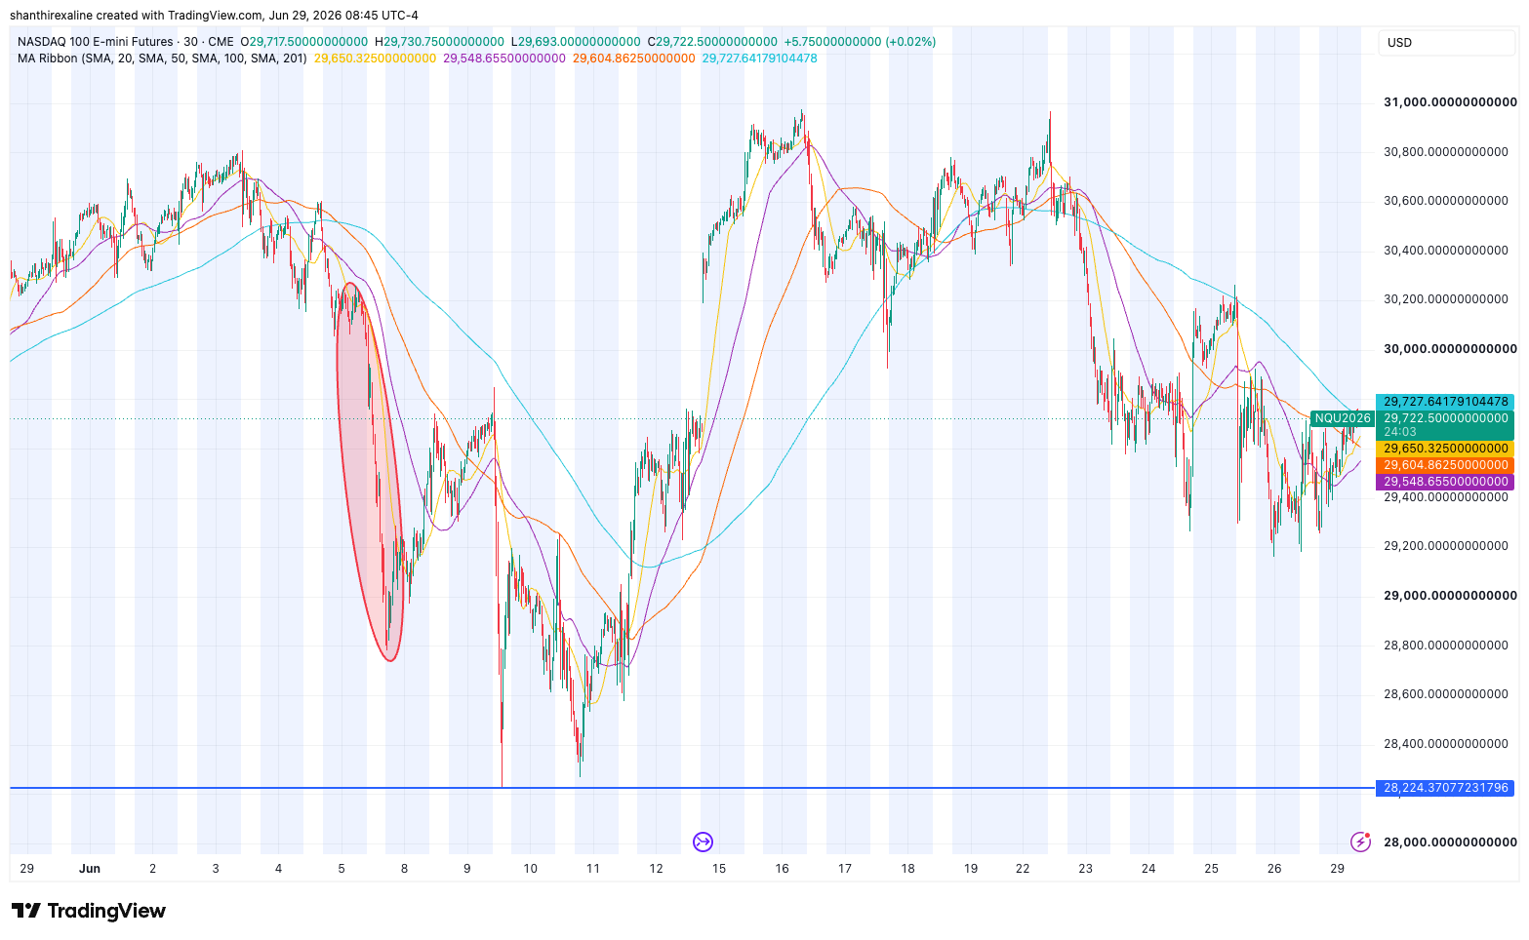The height and width of the screenshot is (940, 1529).
Task: Click the high value H29,730.75 in legend
Action: pyautogui.click(x=439, y=42)
